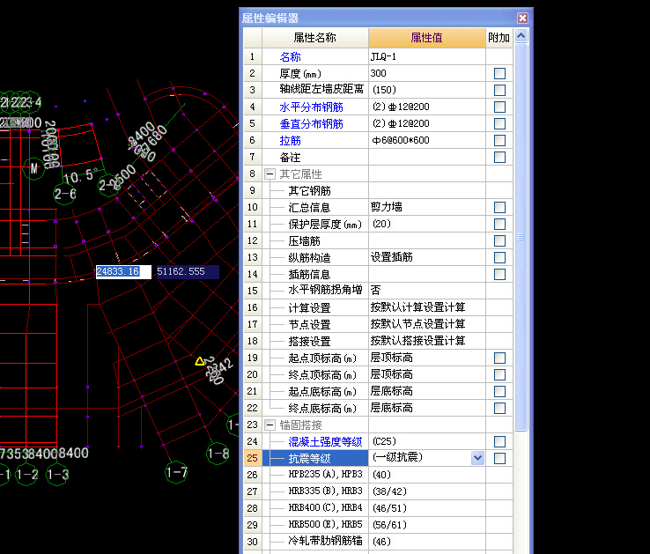
Task: Click the HRB335 anchorage value (38/42)
Action: point(426,491)
